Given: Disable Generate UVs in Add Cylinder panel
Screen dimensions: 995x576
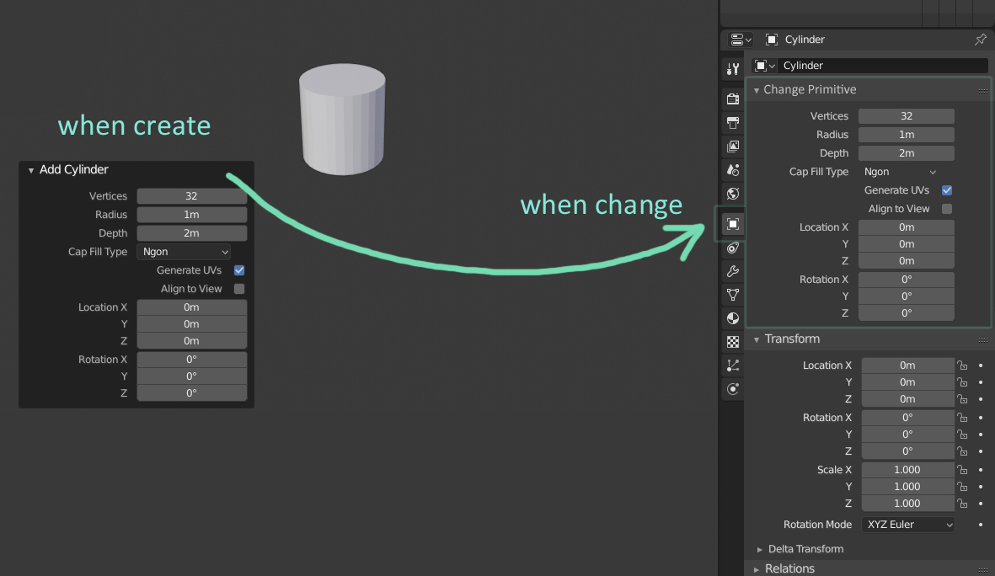Looking at the screenshot, I should pos(239,270).
